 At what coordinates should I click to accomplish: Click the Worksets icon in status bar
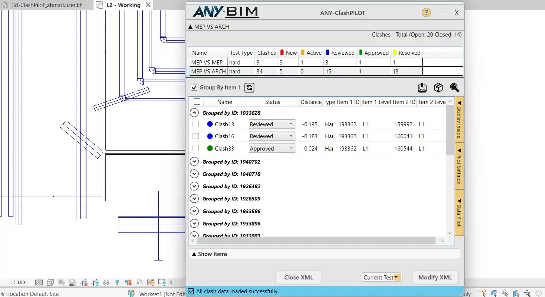tap(131, 294)
